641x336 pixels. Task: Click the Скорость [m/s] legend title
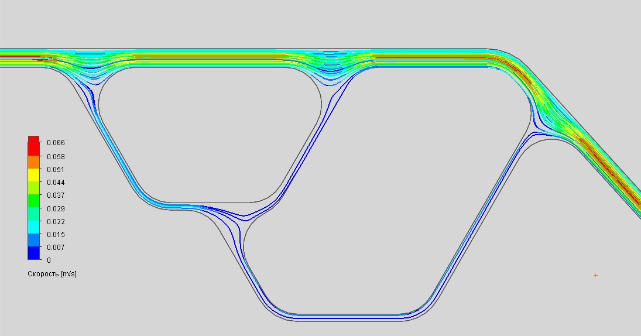coord(52,274)
